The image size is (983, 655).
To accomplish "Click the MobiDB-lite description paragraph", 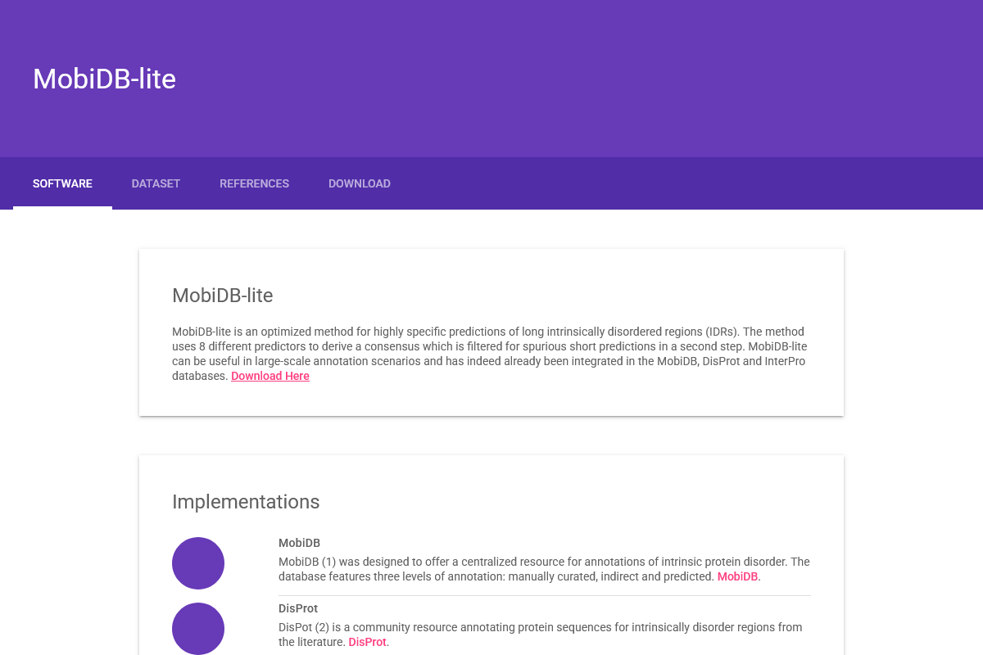I will click(489, 353).
